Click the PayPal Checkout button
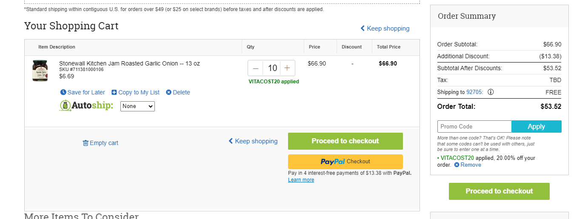The width and height of the screenshot is (588, 219). pyautogui.click(x=345, y=162)
